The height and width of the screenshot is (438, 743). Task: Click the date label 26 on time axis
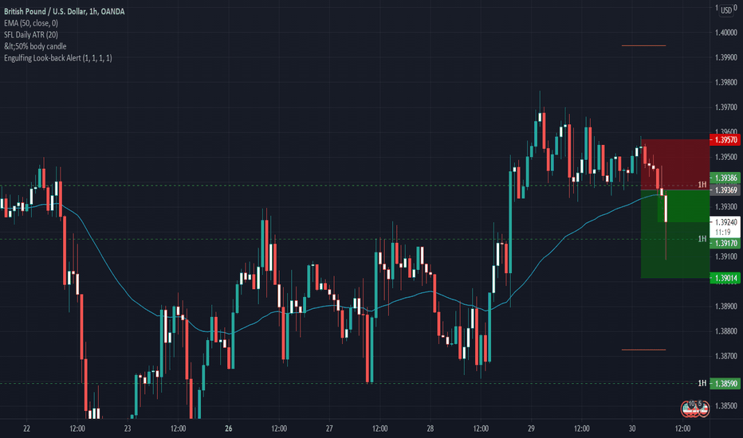click(228, 428)
